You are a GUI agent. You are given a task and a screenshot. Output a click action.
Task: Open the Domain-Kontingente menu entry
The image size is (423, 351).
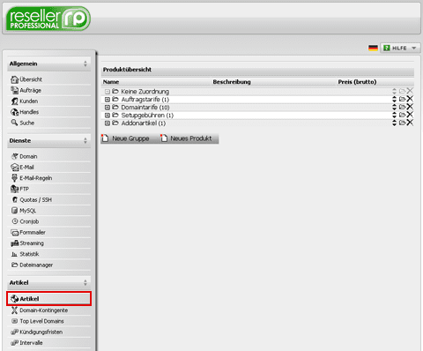click(x=43, y=310)
